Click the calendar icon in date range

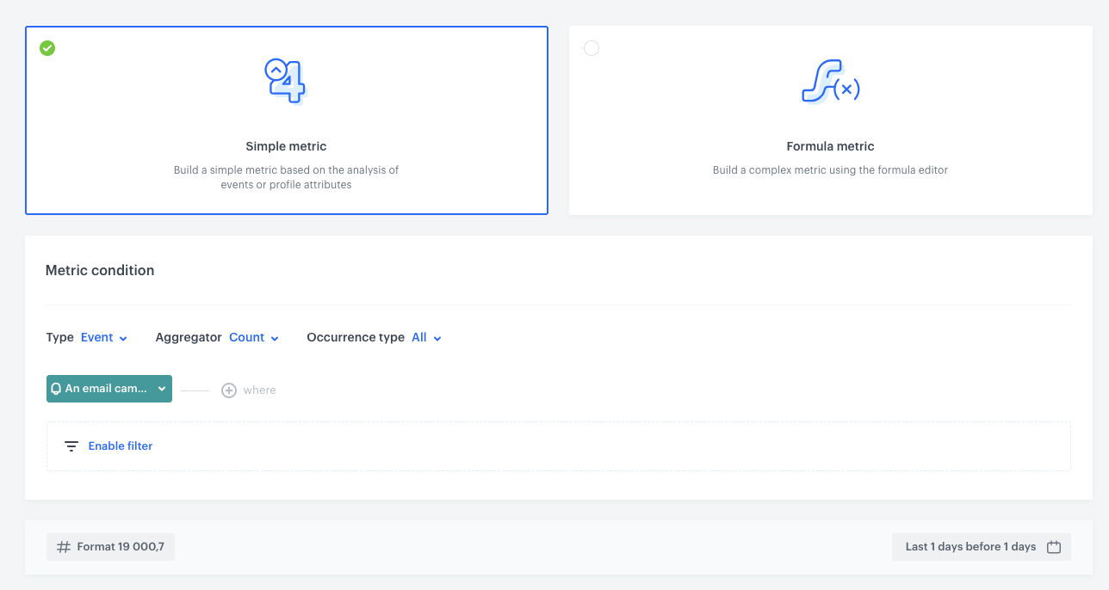coord(1054,547)
